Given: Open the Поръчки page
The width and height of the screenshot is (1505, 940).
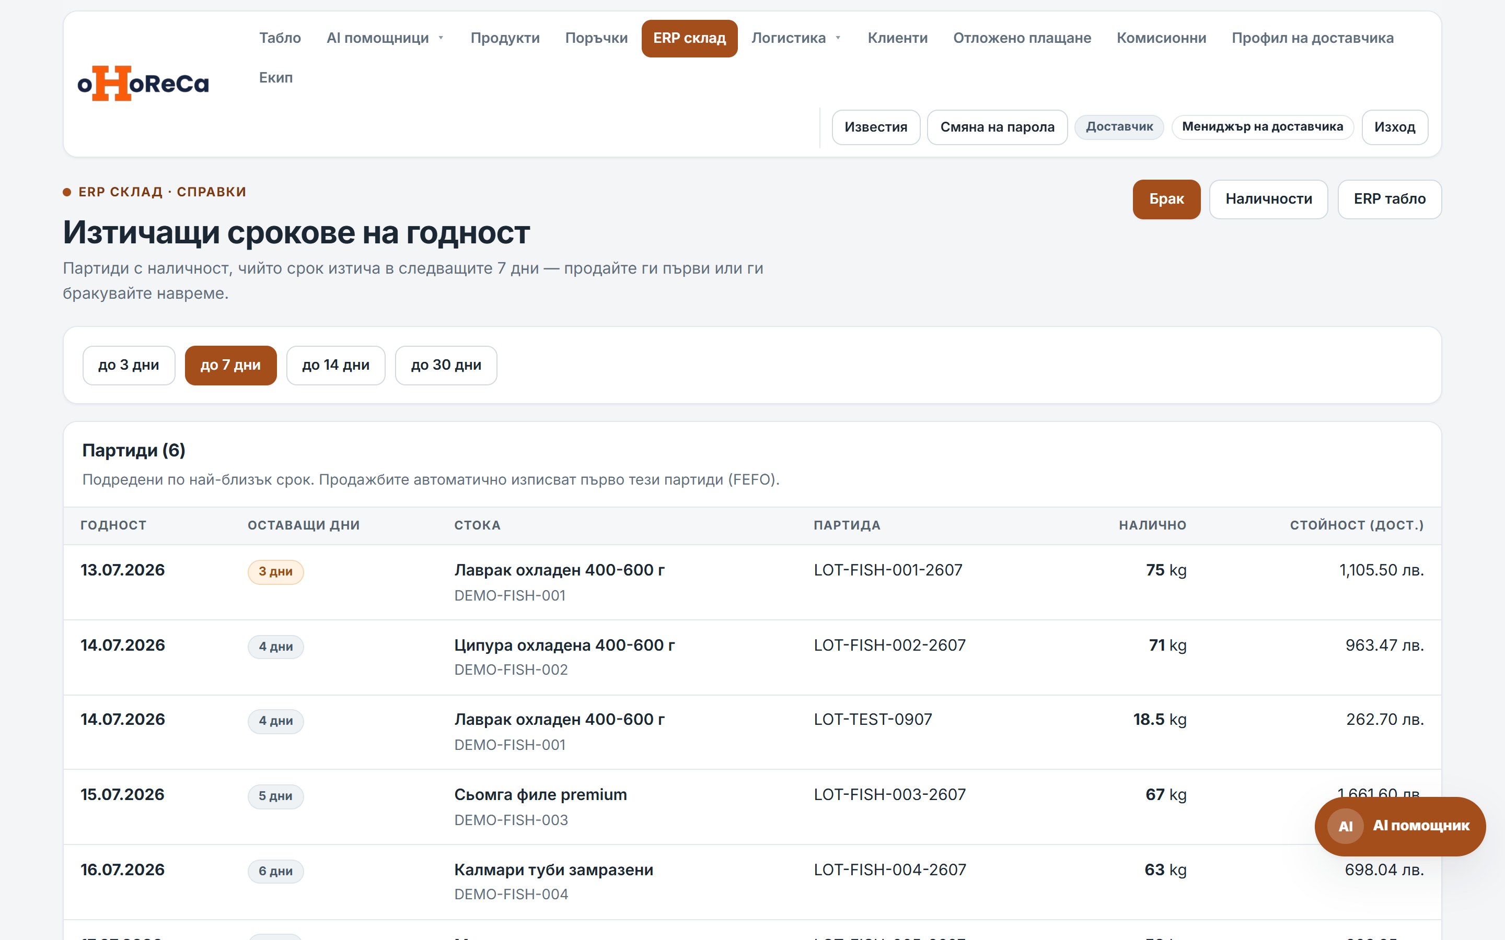Looking at the screenshot, I should point(596,38).
